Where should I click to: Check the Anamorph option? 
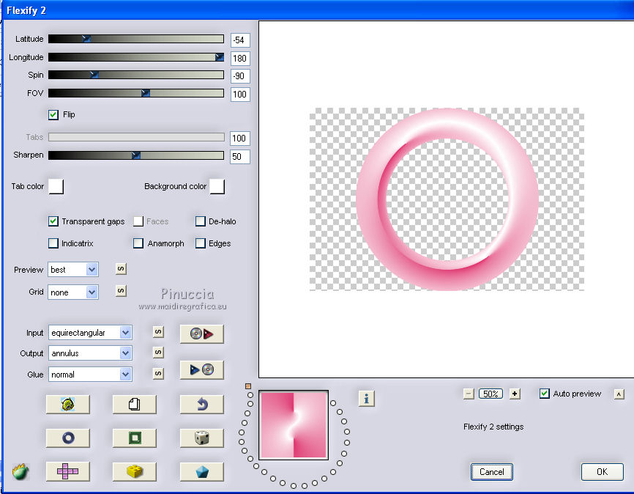point(138,243)
